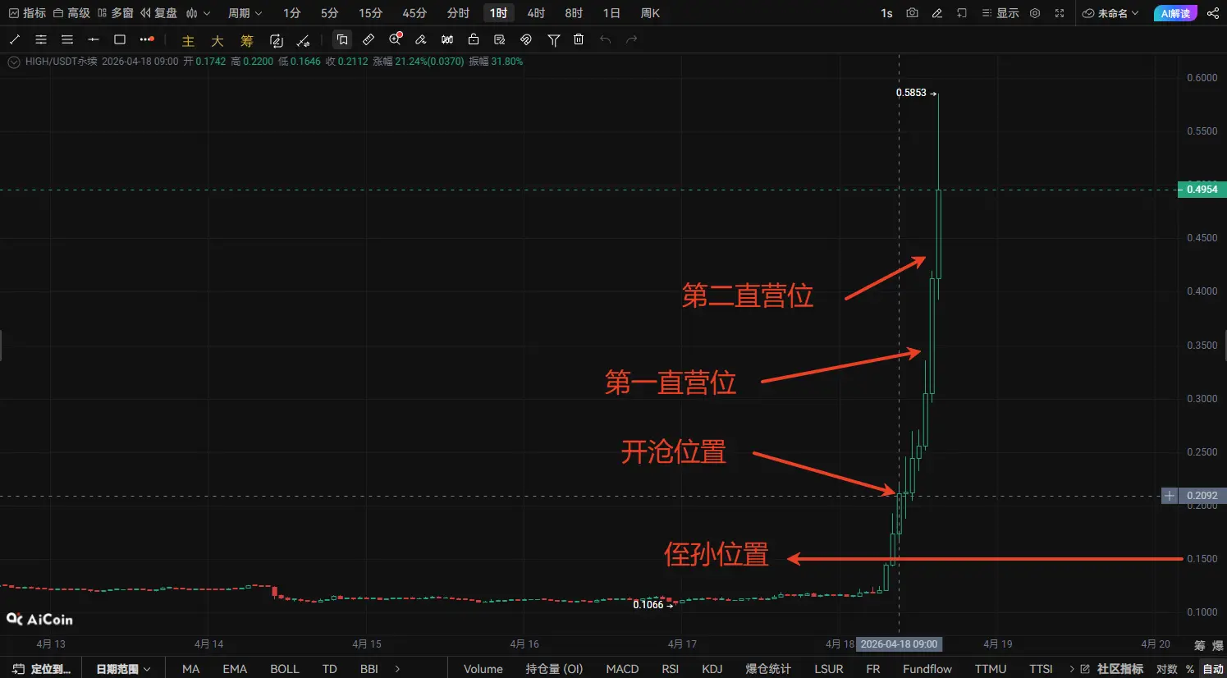Viewport: 1227px width, 678px height.
Task: Open the 显示 display options menu
Action: pyautogui.click(x=1000, y=13)
